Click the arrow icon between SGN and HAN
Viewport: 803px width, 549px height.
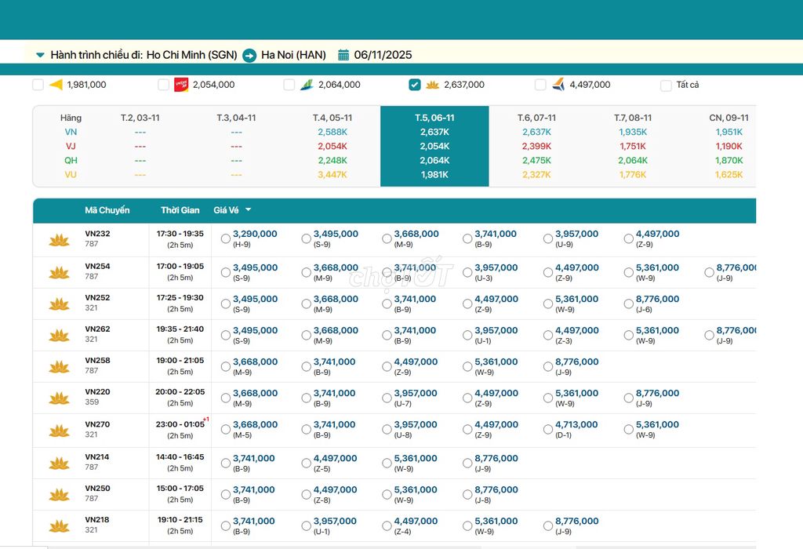coord(249,55)
